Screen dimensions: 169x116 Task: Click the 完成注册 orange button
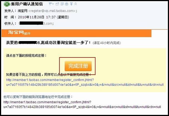[78, 66]
